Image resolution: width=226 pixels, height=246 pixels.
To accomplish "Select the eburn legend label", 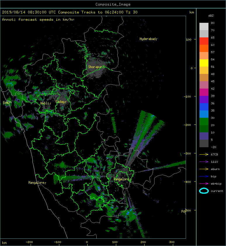I will click(215, 169).
